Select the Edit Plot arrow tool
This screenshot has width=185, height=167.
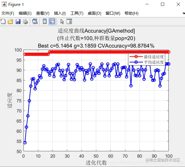[x=62, y=22]
